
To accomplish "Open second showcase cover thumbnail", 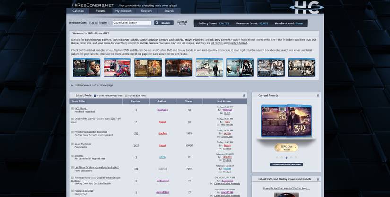I will pyautogui.click(x=117, y=68).
